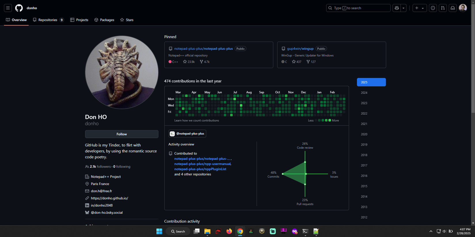Click the @notepad-plus-plus organization filter
The width and height of the screenshot is (475, 237).
point(187,133)
